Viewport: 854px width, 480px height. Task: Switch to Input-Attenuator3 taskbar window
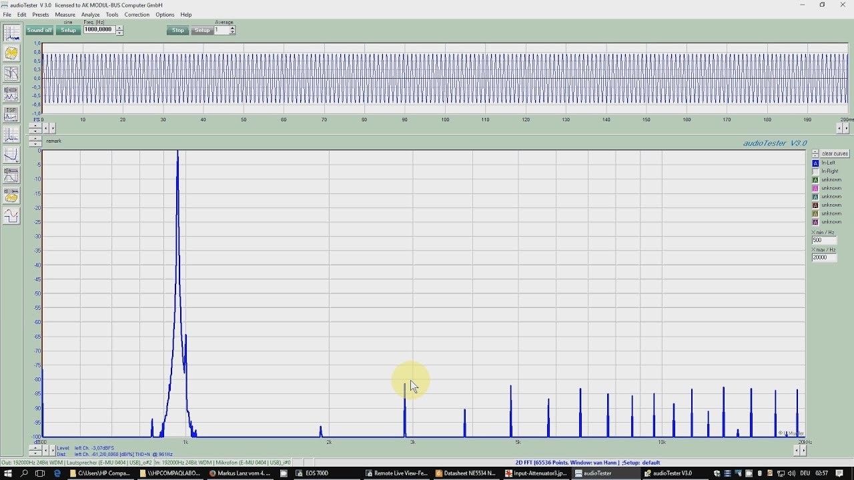[536, 473]
